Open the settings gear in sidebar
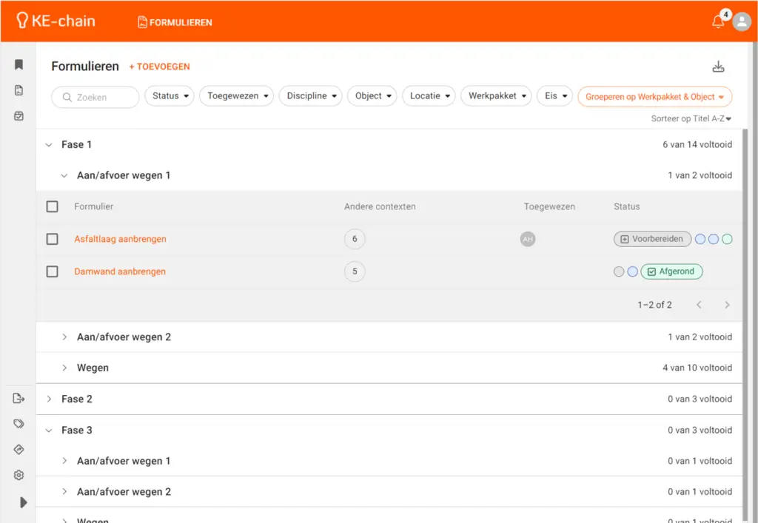 (19, 476)
